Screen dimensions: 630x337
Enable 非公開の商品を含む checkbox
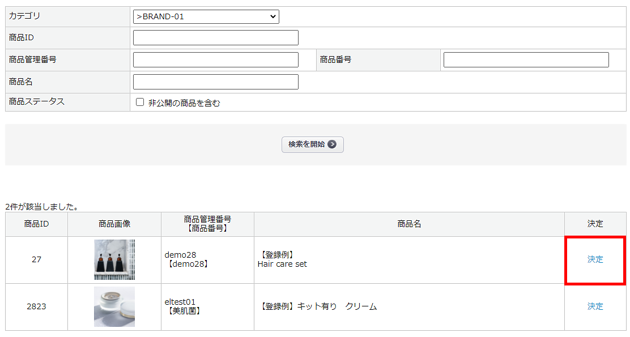tap(140, 103)
